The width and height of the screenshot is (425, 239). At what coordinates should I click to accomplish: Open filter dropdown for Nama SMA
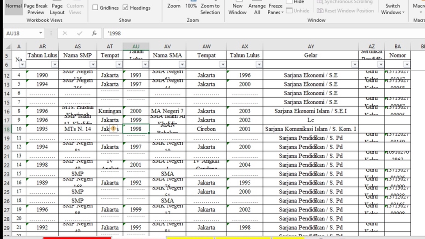182,64
